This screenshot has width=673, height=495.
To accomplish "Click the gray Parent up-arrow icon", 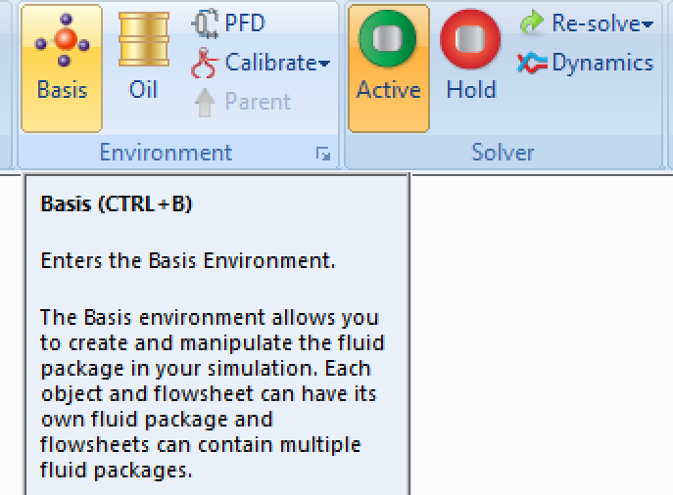I will (205, 103).
